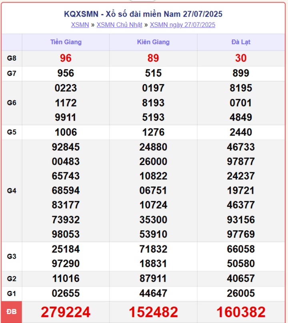Click G3 number 66058

point(241,249)
